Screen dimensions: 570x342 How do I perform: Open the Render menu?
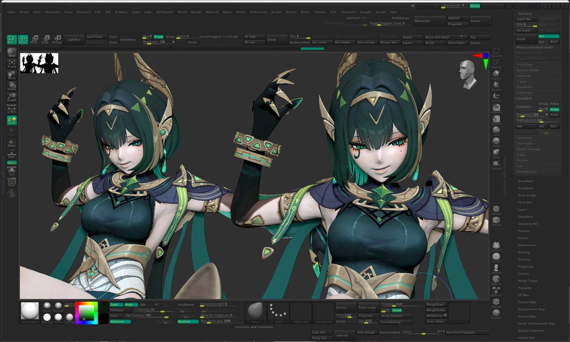pyautogui.click(x=276, y=12)
